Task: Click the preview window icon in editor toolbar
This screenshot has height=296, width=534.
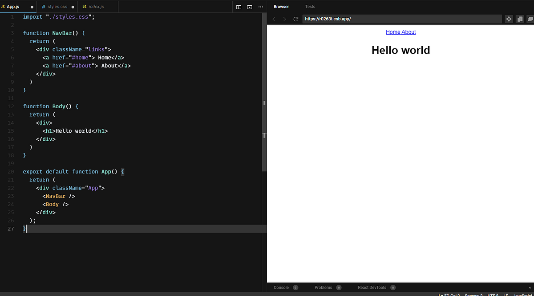Action: click(x=250, y=7)
